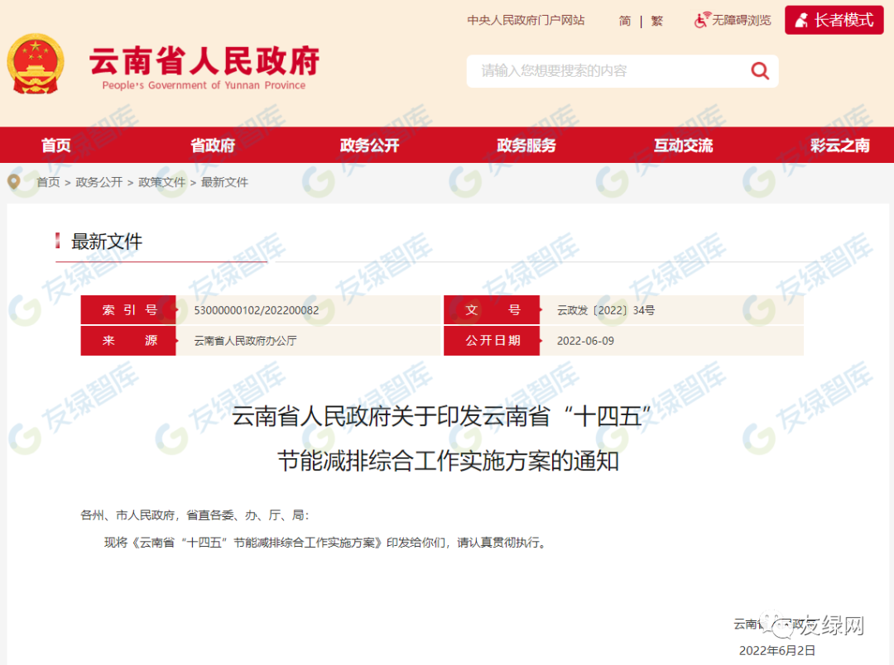894x665 pixels.
Task: Select 政务服务 in navigation bar
Action: 526,146
